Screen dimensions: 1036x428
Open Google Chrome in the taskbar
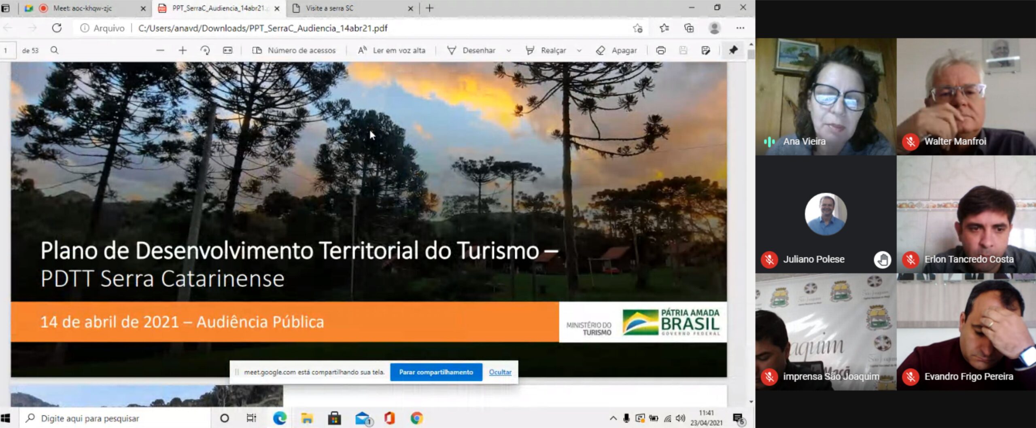click(417, 418)
